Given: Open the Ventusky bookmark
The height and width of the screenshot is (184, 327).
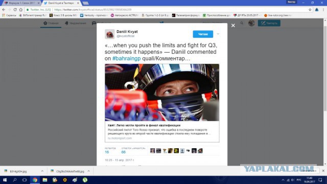Looking at the screenshot, I should tap(94, 15).
